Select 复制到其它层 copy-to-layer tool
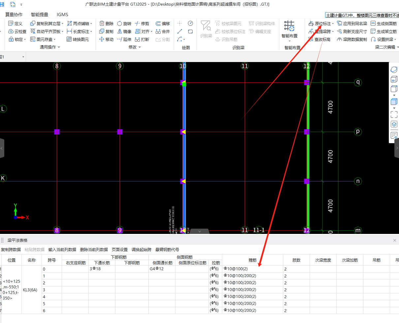 coord(46,23)
